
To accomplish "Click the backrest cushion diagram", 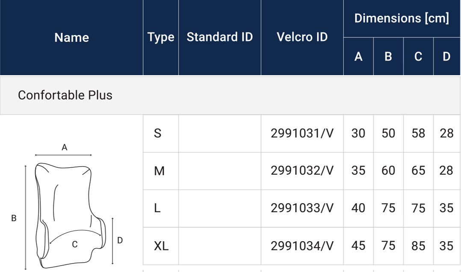I will tap(68, 214).
